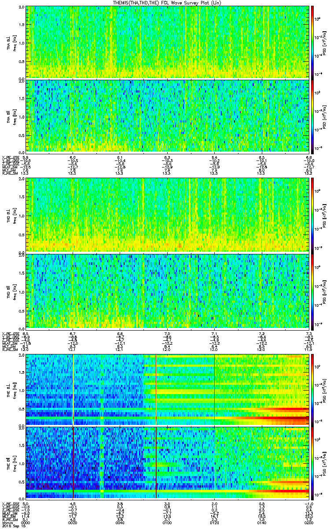
Task: Click the THA B-perp spectrogram panel
Action: pyautogui.click(x=167, y=42)
